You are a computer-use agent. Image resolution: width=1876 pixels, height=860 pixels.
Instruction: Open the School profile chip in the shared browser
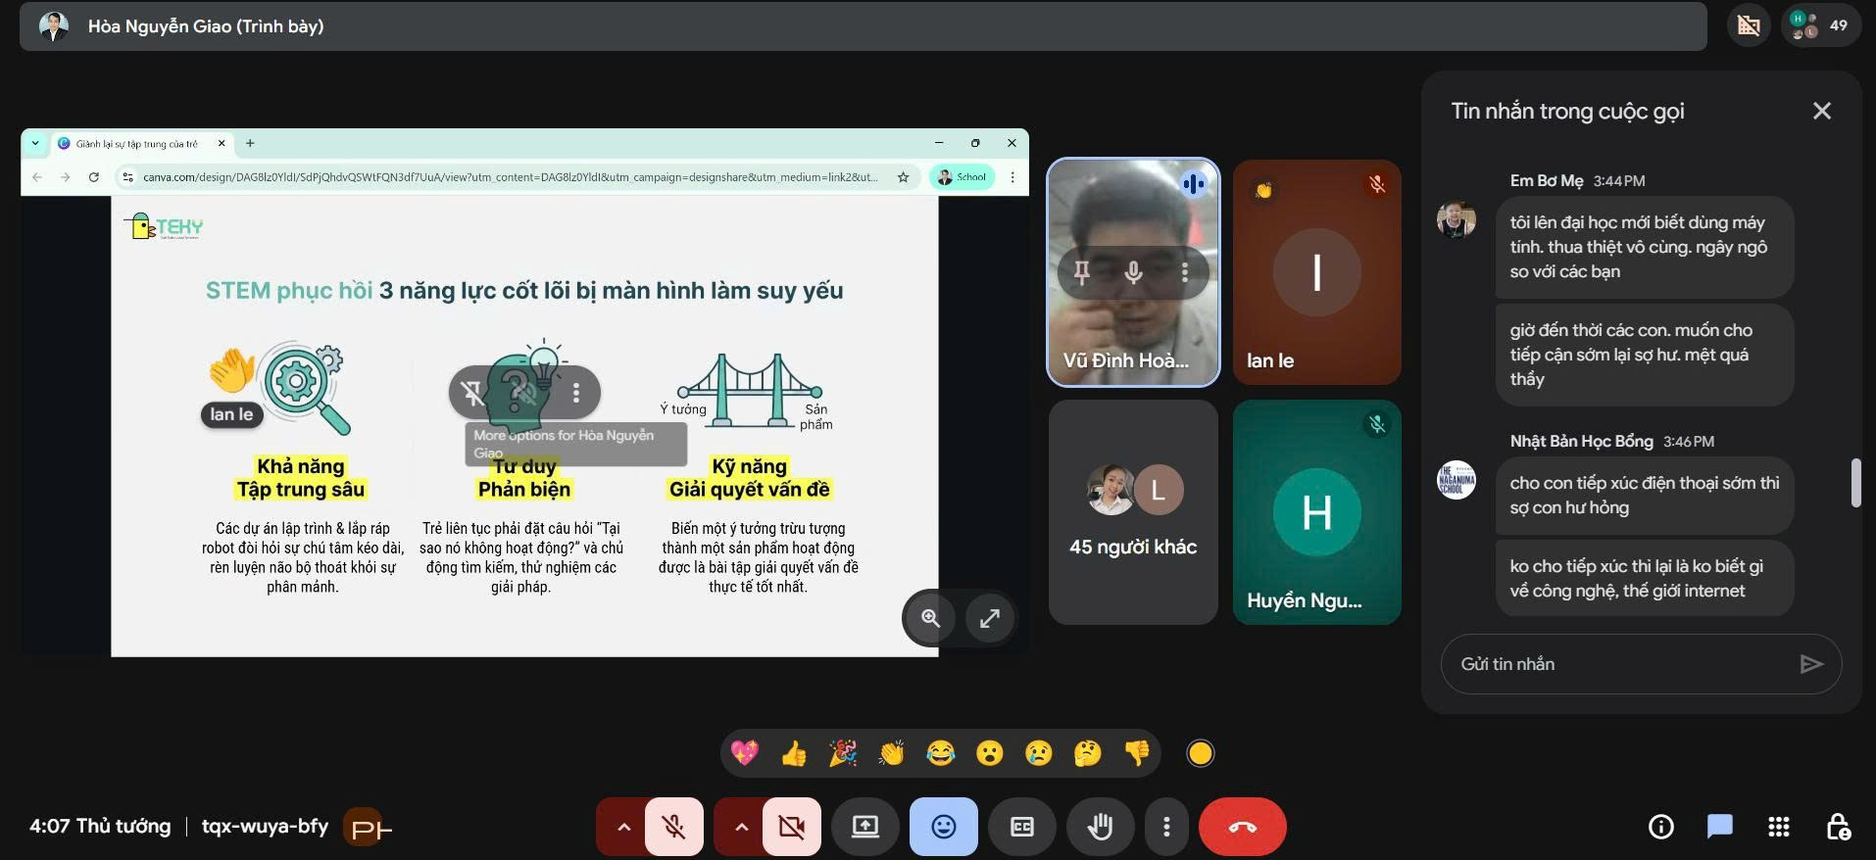tap(963, 177)
